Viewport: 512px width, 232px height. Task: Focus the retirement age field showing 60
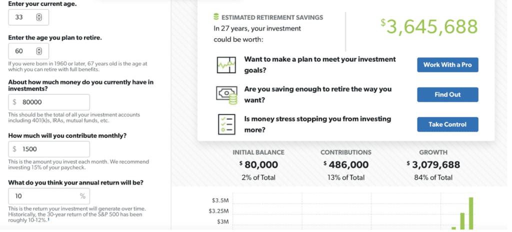[x=28, y=51]
